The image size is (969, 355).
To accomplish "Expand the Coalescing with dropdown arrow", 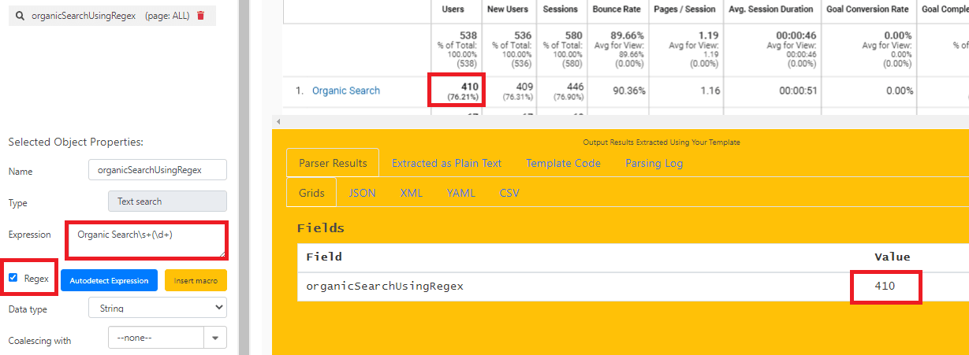I will (215, 338).
